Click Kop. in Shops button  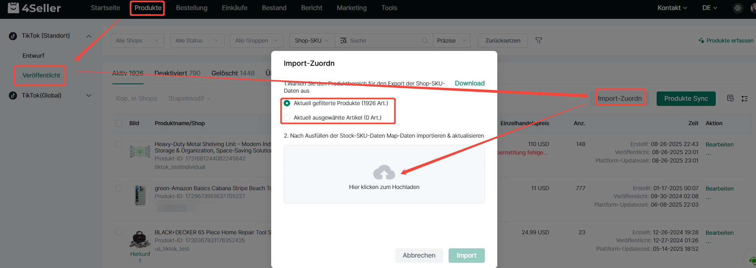pyautogui.click(x=136, y=98)
